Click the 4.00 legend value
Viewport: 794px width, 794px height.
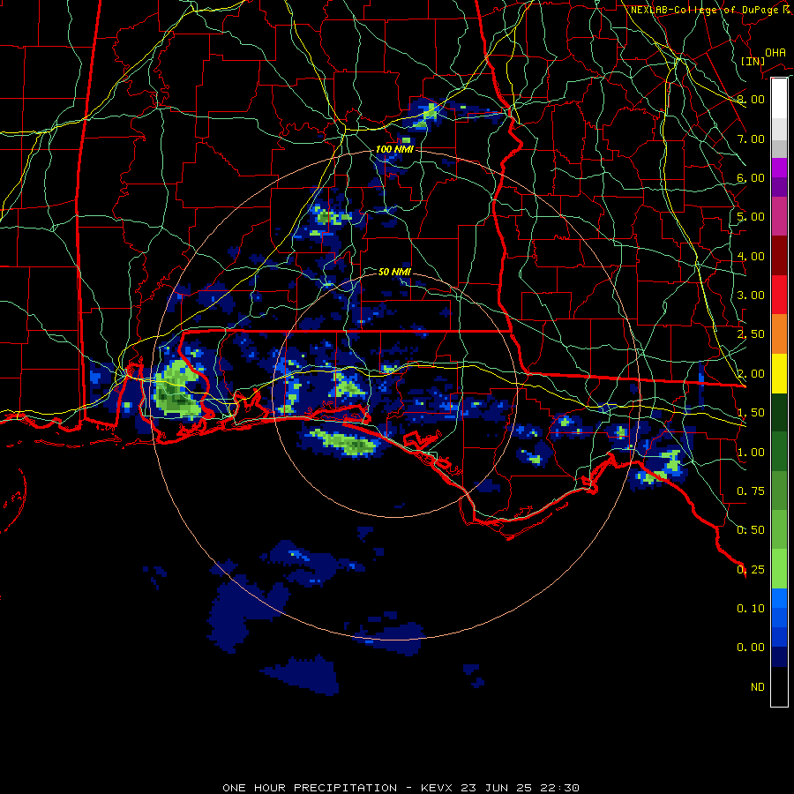point(751,256)
